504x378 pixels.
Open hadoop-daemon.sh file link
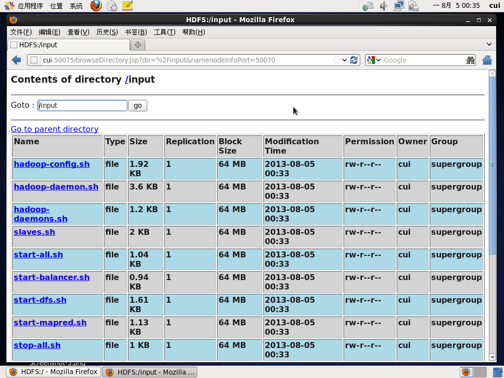coord(56,187)
